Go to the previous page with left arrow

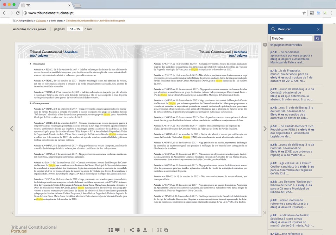[x=11, y=129]
